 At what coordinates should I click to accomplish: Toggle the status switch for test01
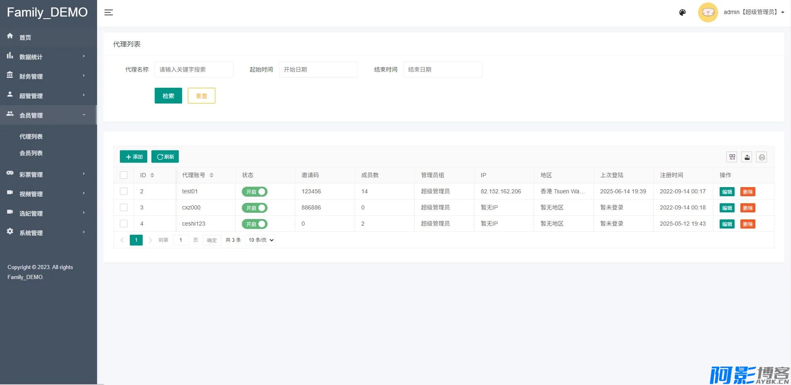pyautogui.click(x=254, y=192)
